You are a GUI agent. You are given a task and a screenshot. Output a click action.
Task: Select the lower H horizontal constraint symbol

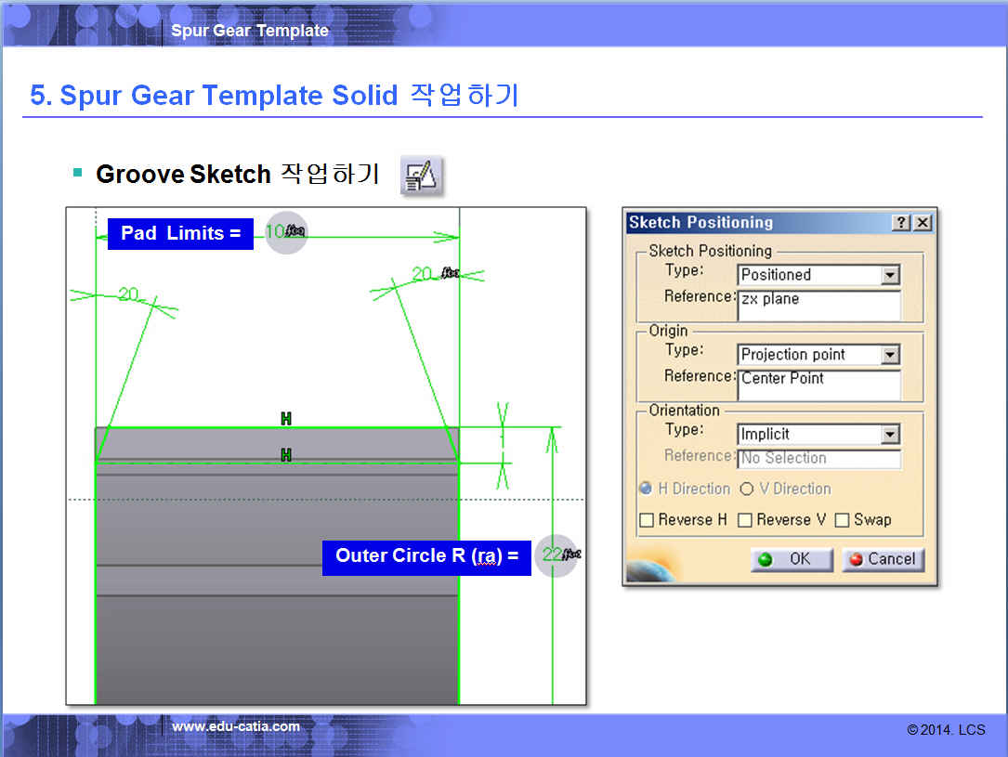point(286,454)
